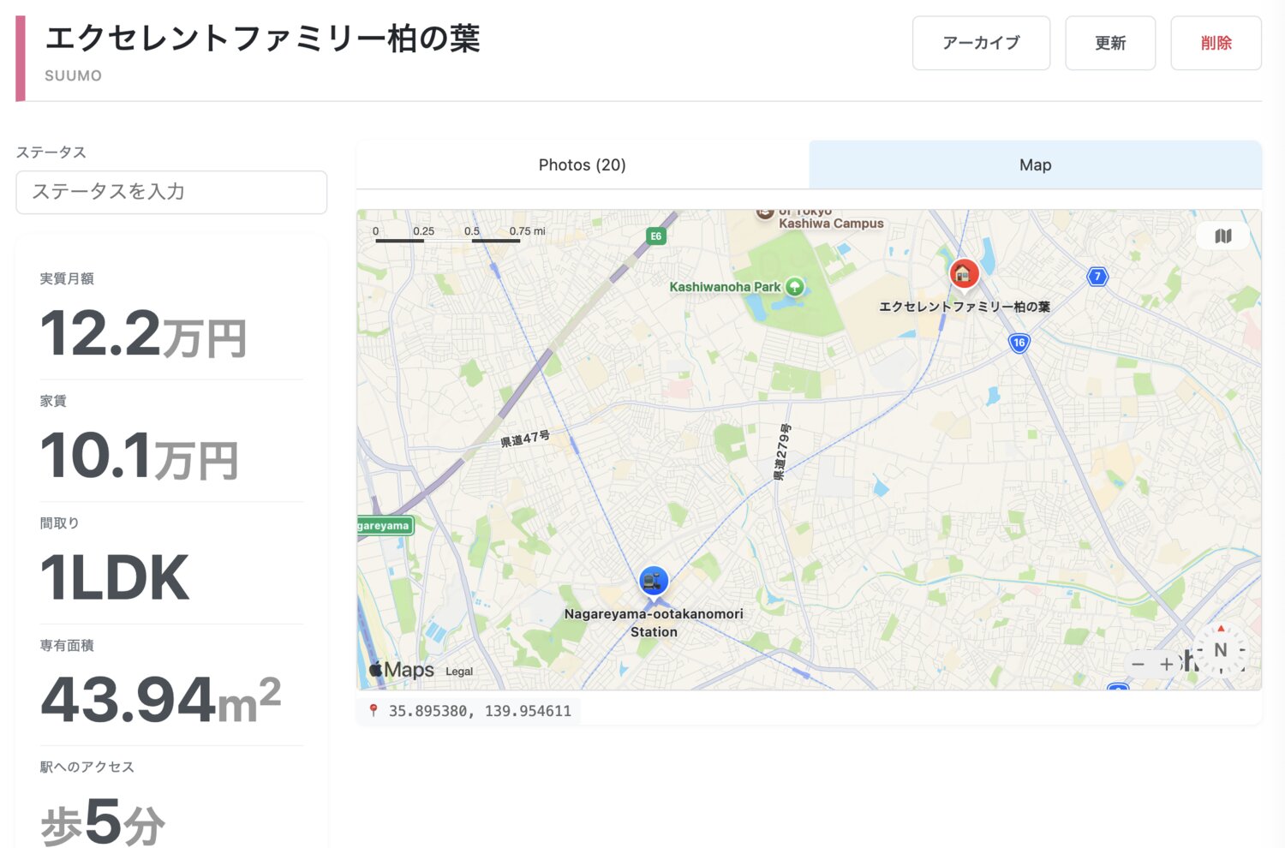
Task: Click the Kashiwanoha Park green marker
Action: click(794, 286)
